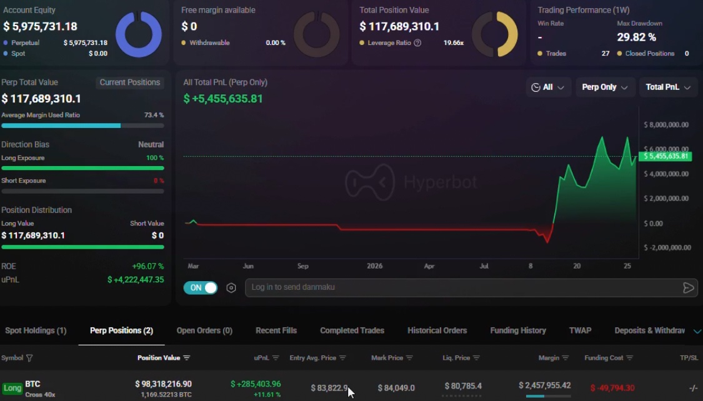Open the Deposits & Withdraw tab
703x401 pixels.
[x=650, y=330]
